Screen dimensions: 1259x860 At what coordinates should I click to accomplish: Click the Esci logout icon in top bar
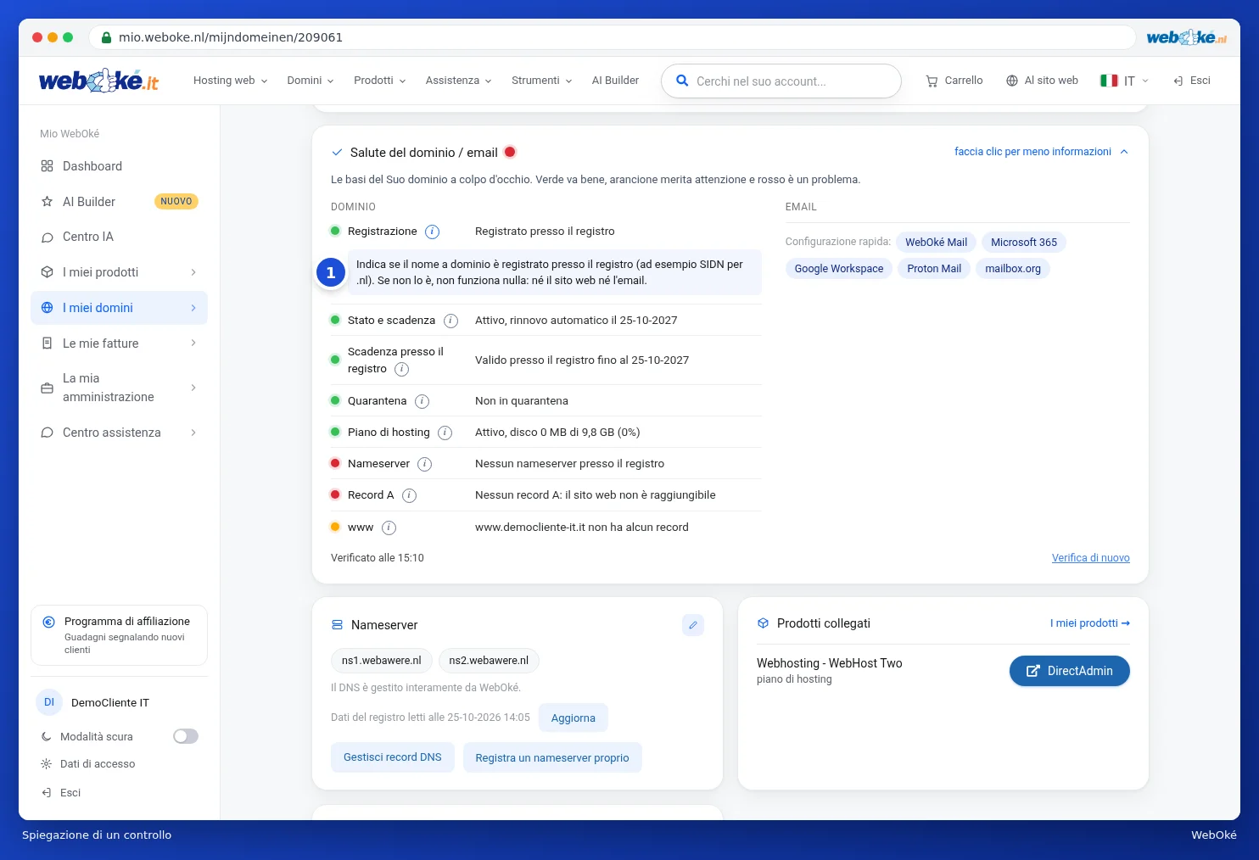click(x=1178, y=81)
